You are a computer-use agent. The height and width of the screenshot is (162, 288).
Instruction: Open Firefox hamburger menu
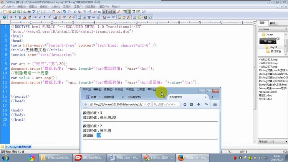pyautogui.click(x=215, y=104)
